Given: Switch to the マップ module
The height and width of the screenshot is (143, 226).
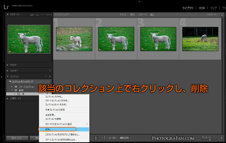Looking at the screenshot, I should coord(213,8).
